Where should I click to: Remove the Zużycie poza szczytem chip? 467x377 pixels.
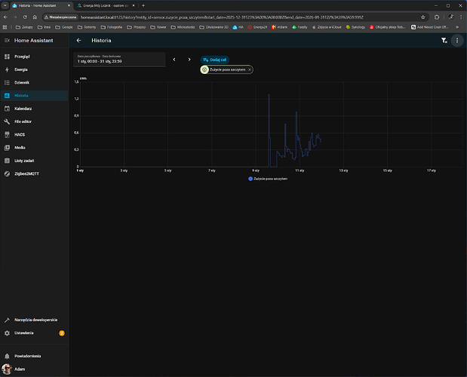coord(249,69)
